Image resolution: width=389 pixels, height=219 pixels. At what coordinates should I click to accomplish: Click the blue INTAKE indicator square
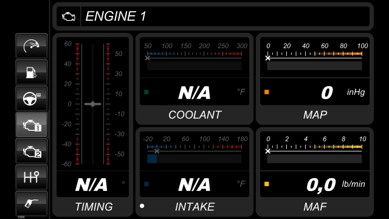pos(146,184)
